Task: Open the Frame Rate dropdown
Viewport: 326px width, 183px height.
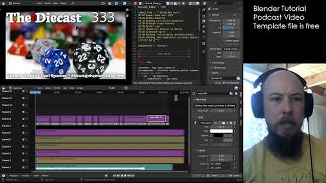Action: [x=231, y=49]
